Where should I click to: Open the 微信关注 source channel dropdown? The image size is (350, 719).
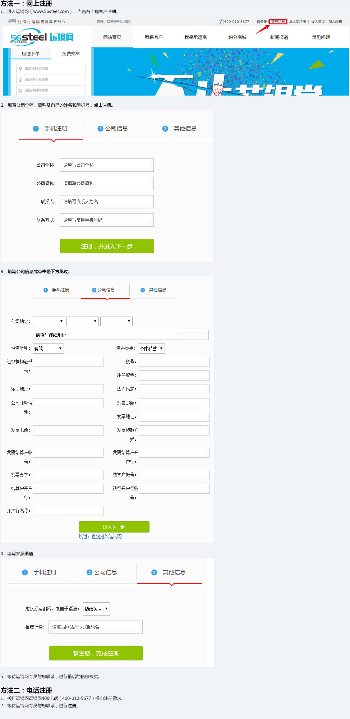tap(96, 609)
